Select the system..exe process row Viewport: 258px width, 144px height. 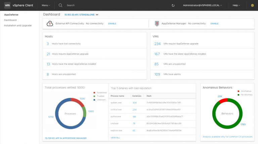coord(152,103)
